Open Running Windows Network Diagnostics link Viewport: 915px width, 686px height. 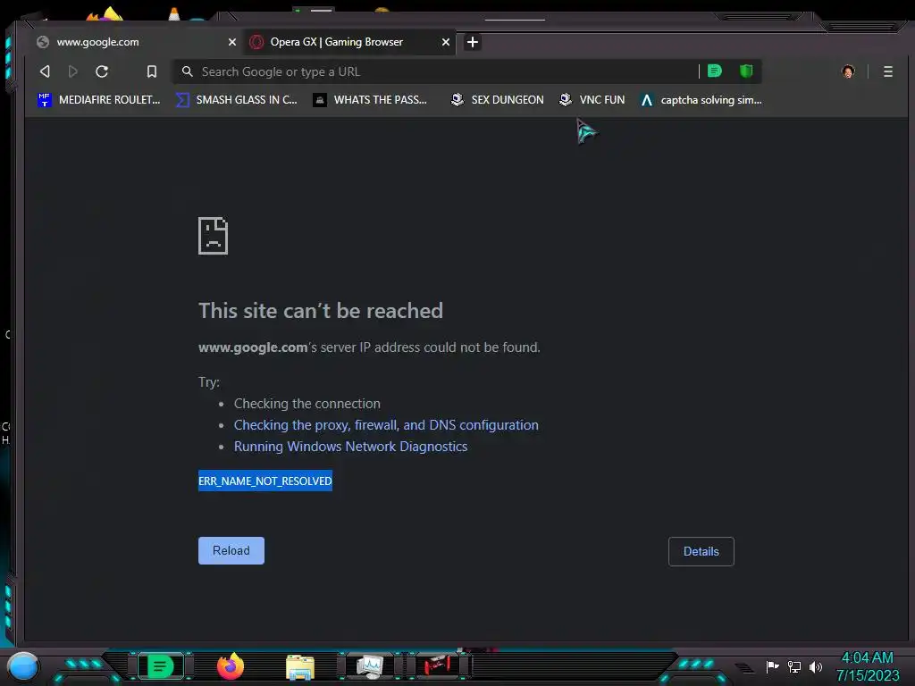350,447
